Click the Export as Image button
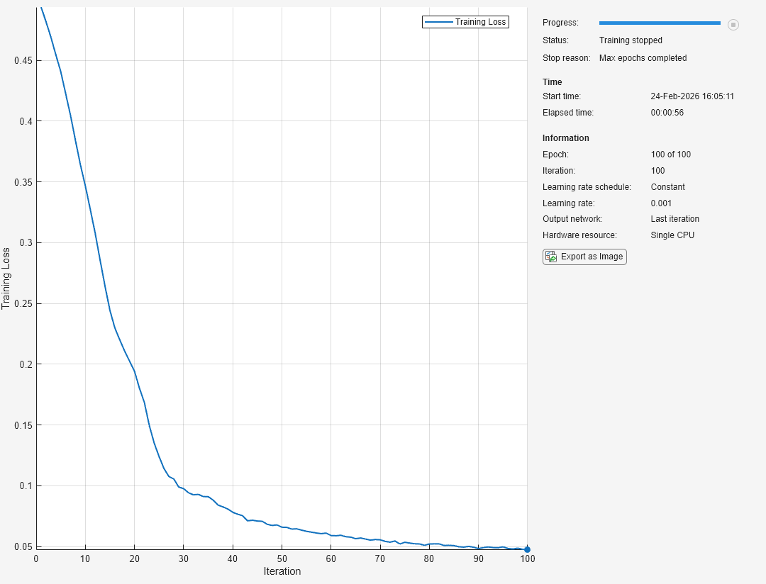This screenshot has width=766, height=584. point(584,257)
